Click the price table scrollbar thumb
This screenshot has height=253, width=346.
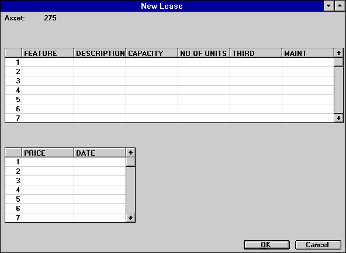pyautogui.click(x=130, y=162)
